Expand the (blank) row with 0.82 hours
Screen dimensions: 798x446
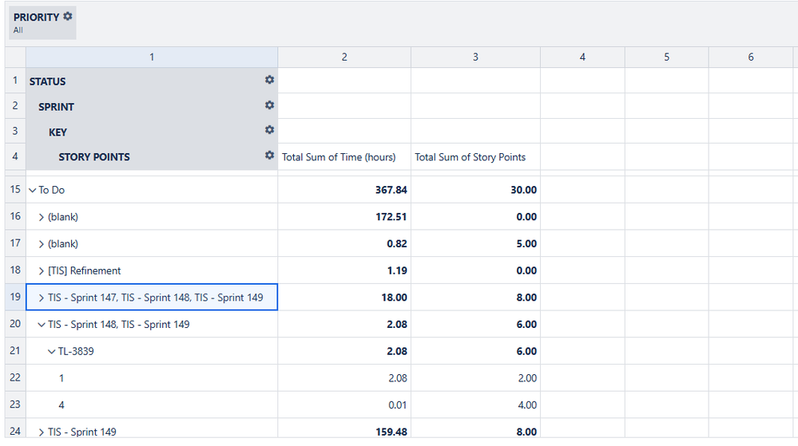[x=42, y=244]
